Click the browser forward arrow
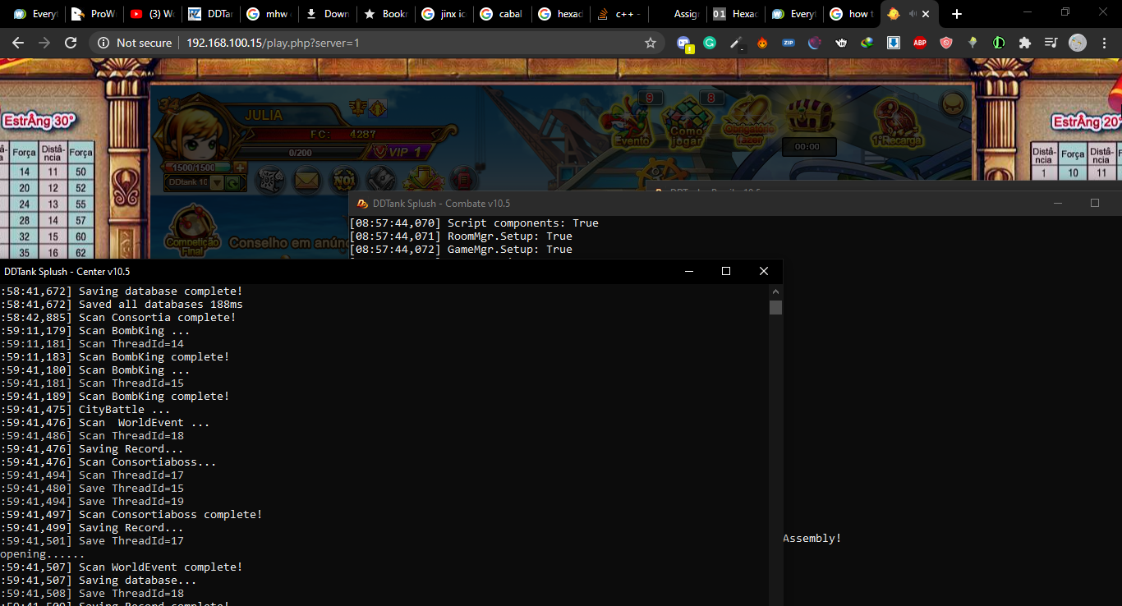1122x606 pixels. tap(44, 43)
